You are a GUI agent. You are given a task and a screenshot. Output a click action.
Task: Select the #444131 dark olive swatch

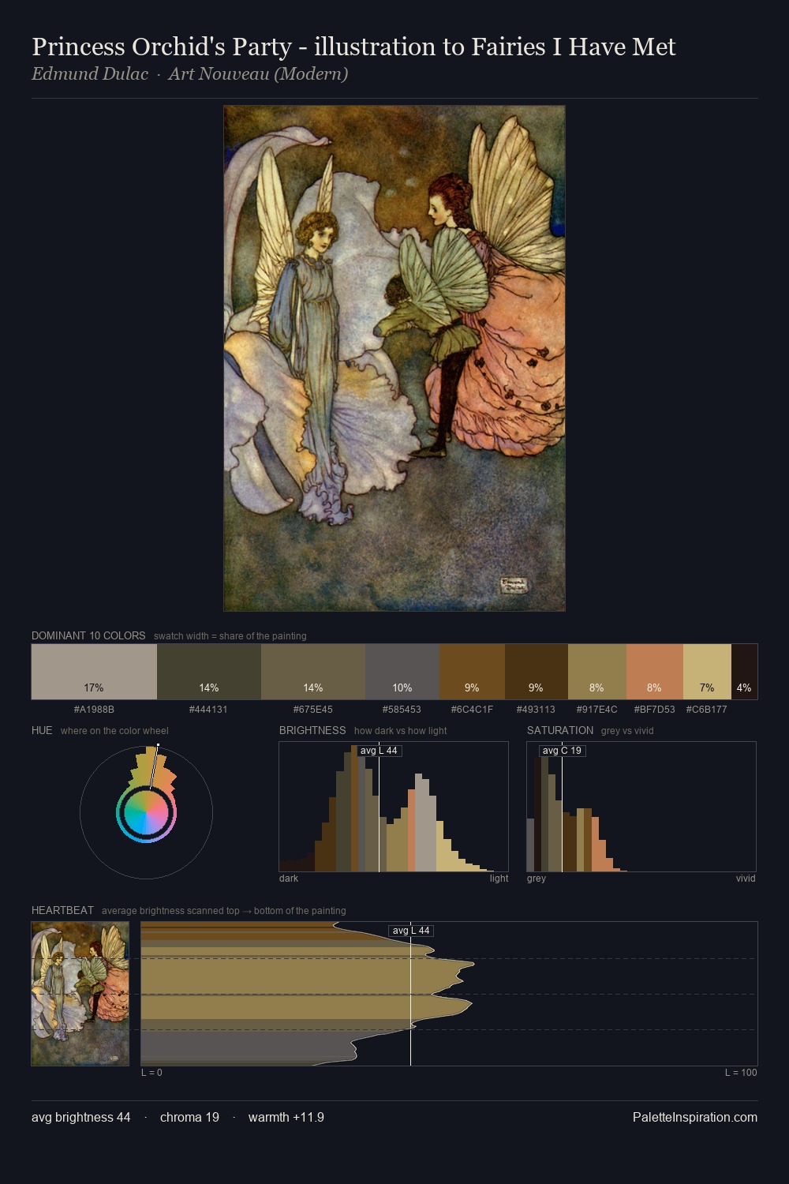tap(209, 672)
